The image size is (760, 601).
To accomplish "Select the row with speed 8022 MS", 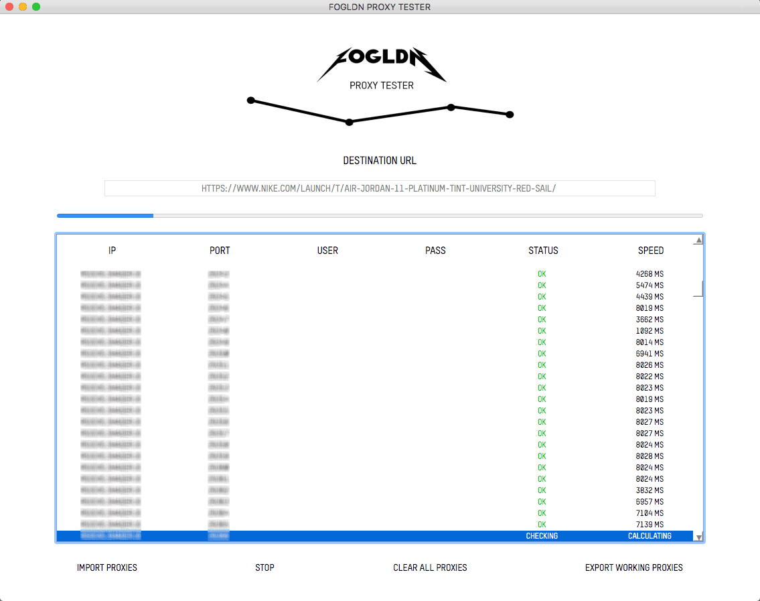I will coord(375,377).
